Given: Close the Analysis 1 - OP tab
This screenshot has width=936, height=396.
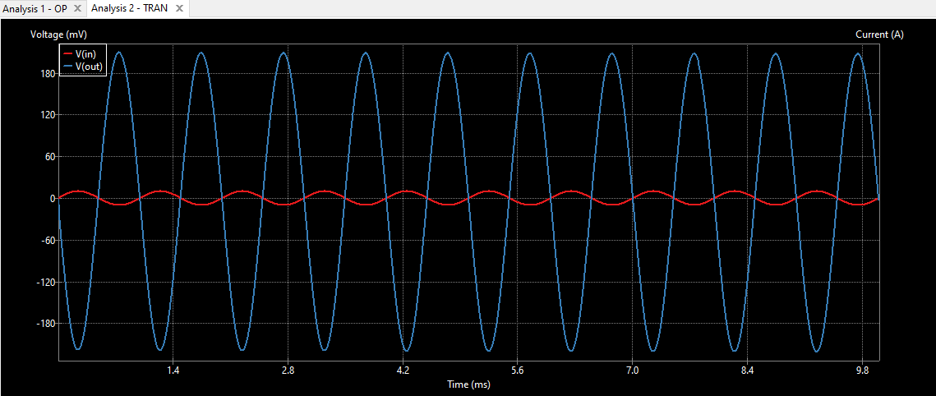Looking at the screenshot, I should [x=77, y=8].
